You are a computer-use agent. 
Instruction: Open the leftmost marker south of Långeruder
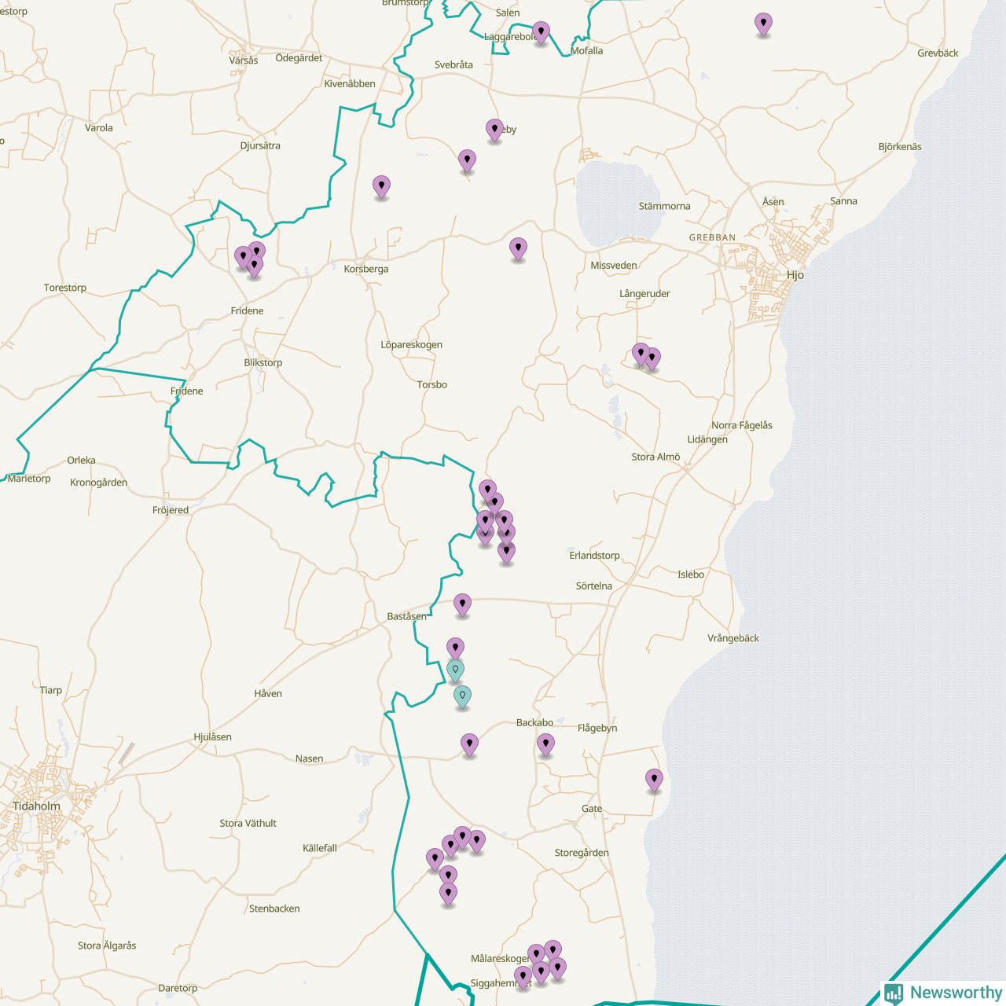pyautogui.click(x=641, y=354)
